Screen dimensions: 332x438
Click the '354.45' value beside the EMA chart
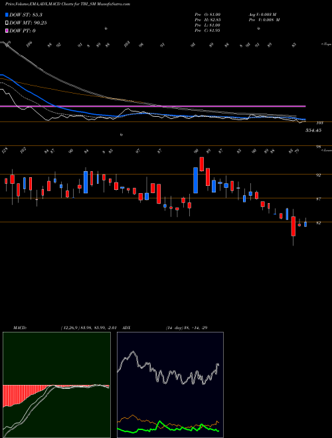click(313, 130)
